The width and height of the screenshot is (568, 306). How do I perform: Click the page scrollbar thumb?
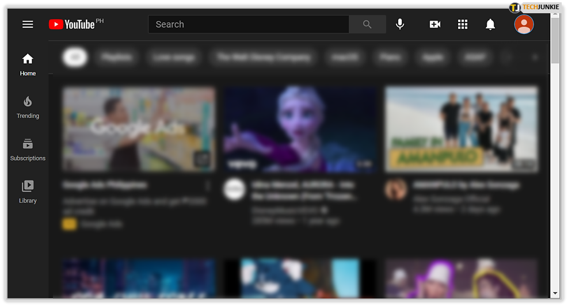(x=555, y=41)
